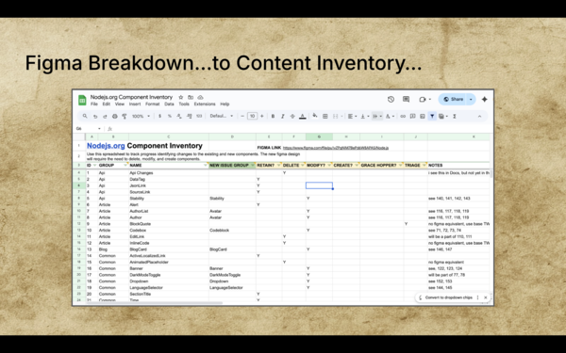Viewport: 566px width, 353px height.
Task: Open the Tools menu
Action: (184, 104)
